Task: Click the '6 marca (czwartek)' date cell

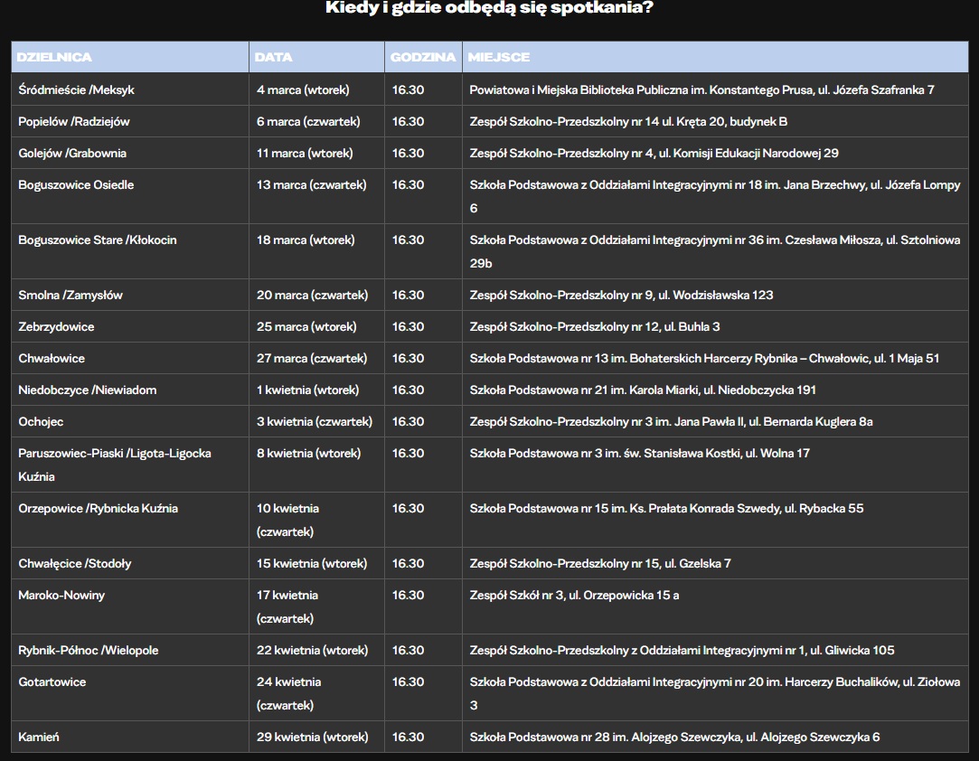Action: click(x=308, y=122)
